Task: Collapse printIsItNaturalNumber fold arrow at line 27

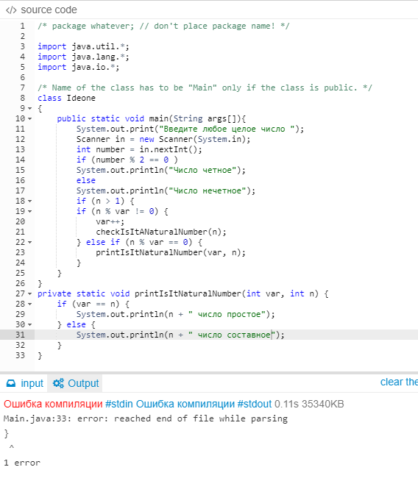Action: [x=29, y=294]
